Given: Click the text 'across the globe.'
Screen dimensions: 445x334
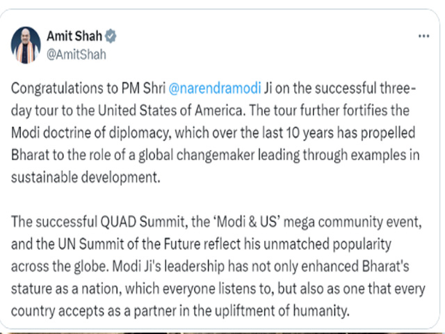Looking at the screenshot, I should point(60,267).
